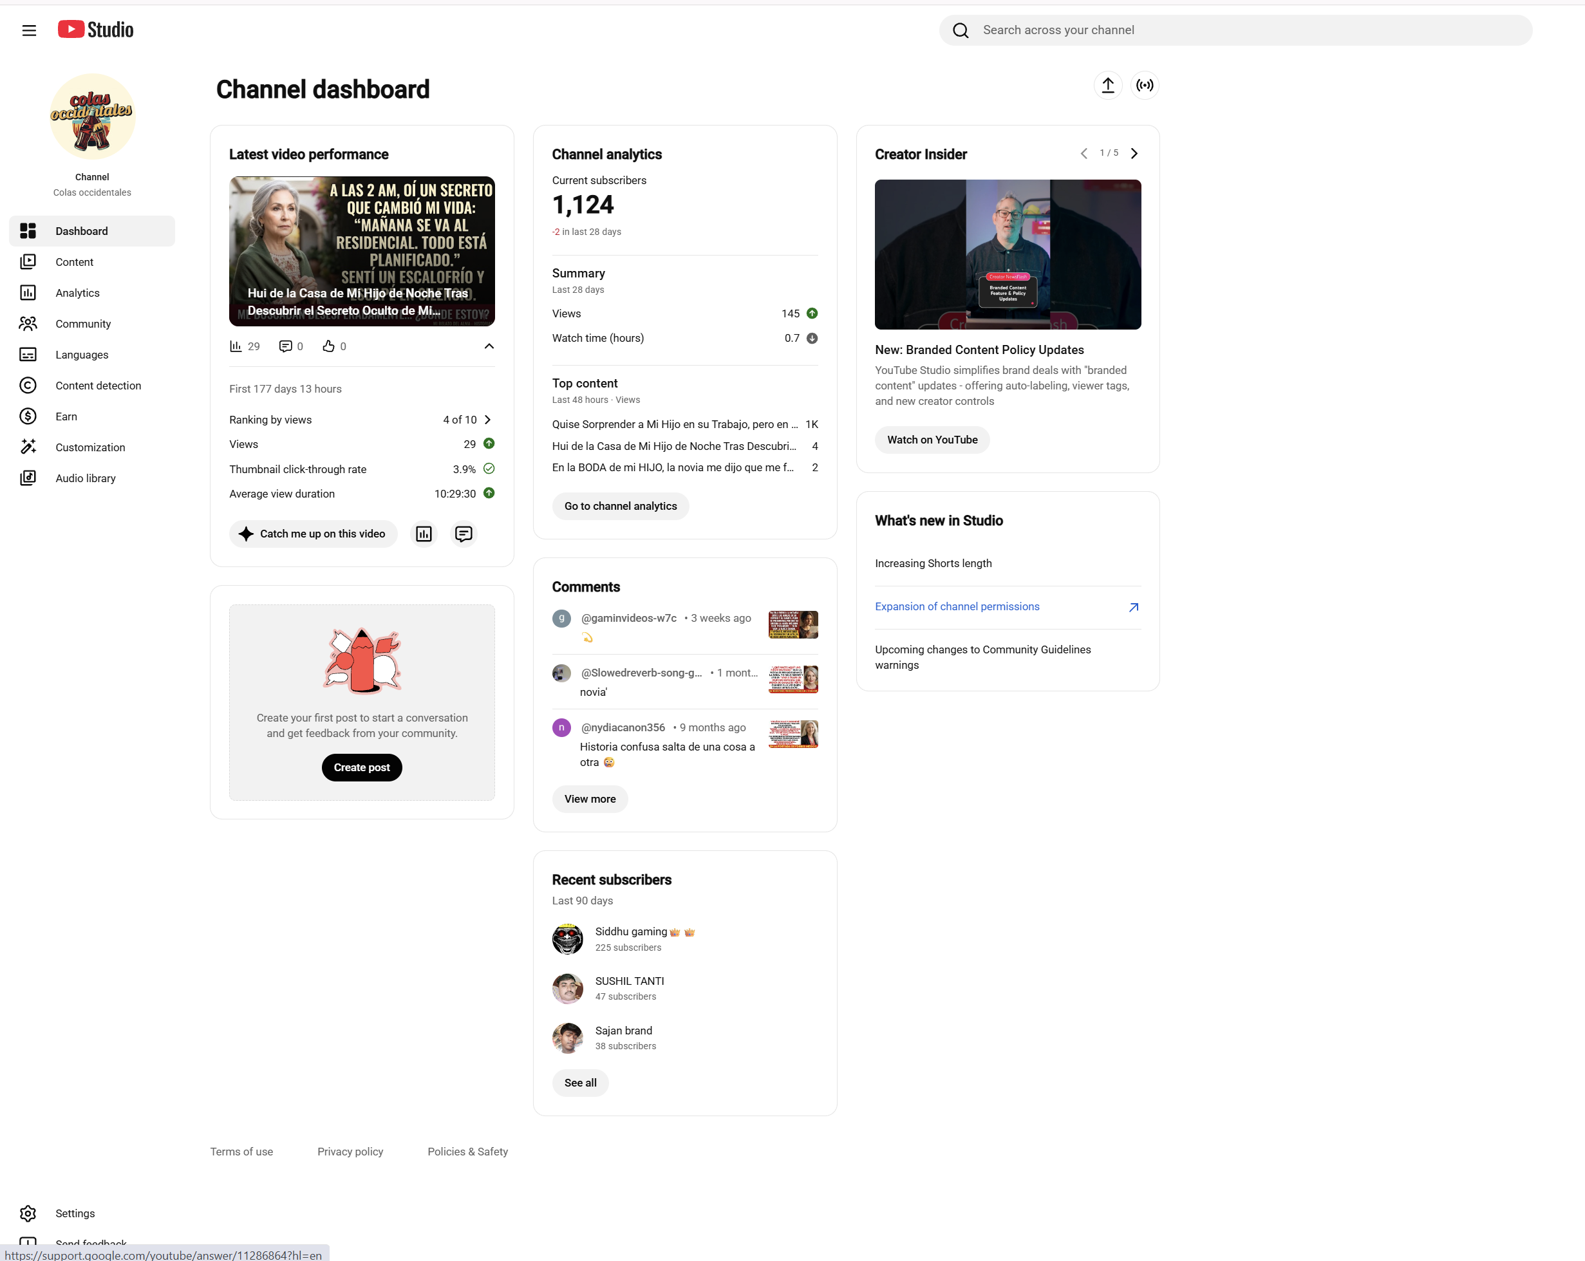The width and height of the screenshot is (1585, 1261).
Task: Open Audio library in sidebar
Action: pos(92,478)
